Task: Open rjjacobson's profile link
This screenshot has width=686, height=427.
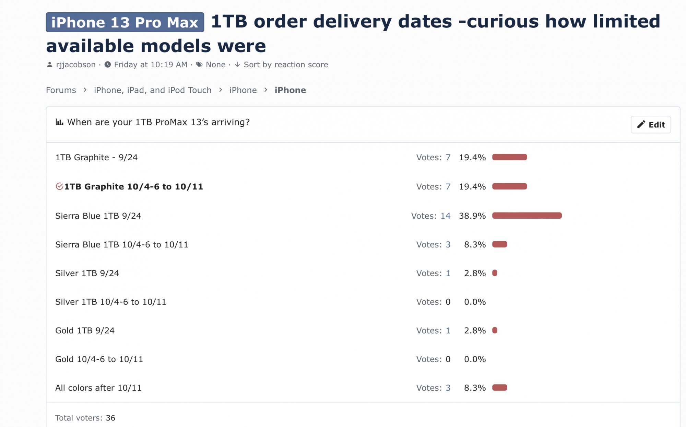Action: (76, 65)
